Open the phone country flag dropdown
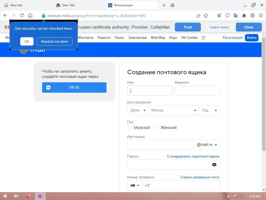The height and width of the screenshot is (200, 266). tap(135, 185)
